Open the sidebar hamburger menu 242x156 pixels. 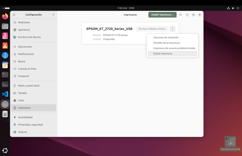click(53, 15)
